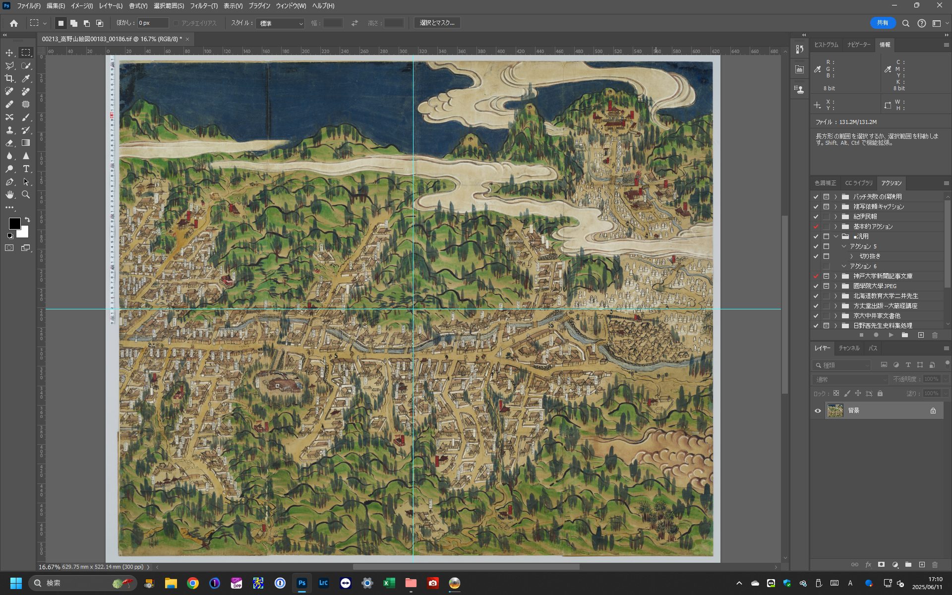Select the 方丈堂出版--大蔵経講座 action set

[885, 306]
